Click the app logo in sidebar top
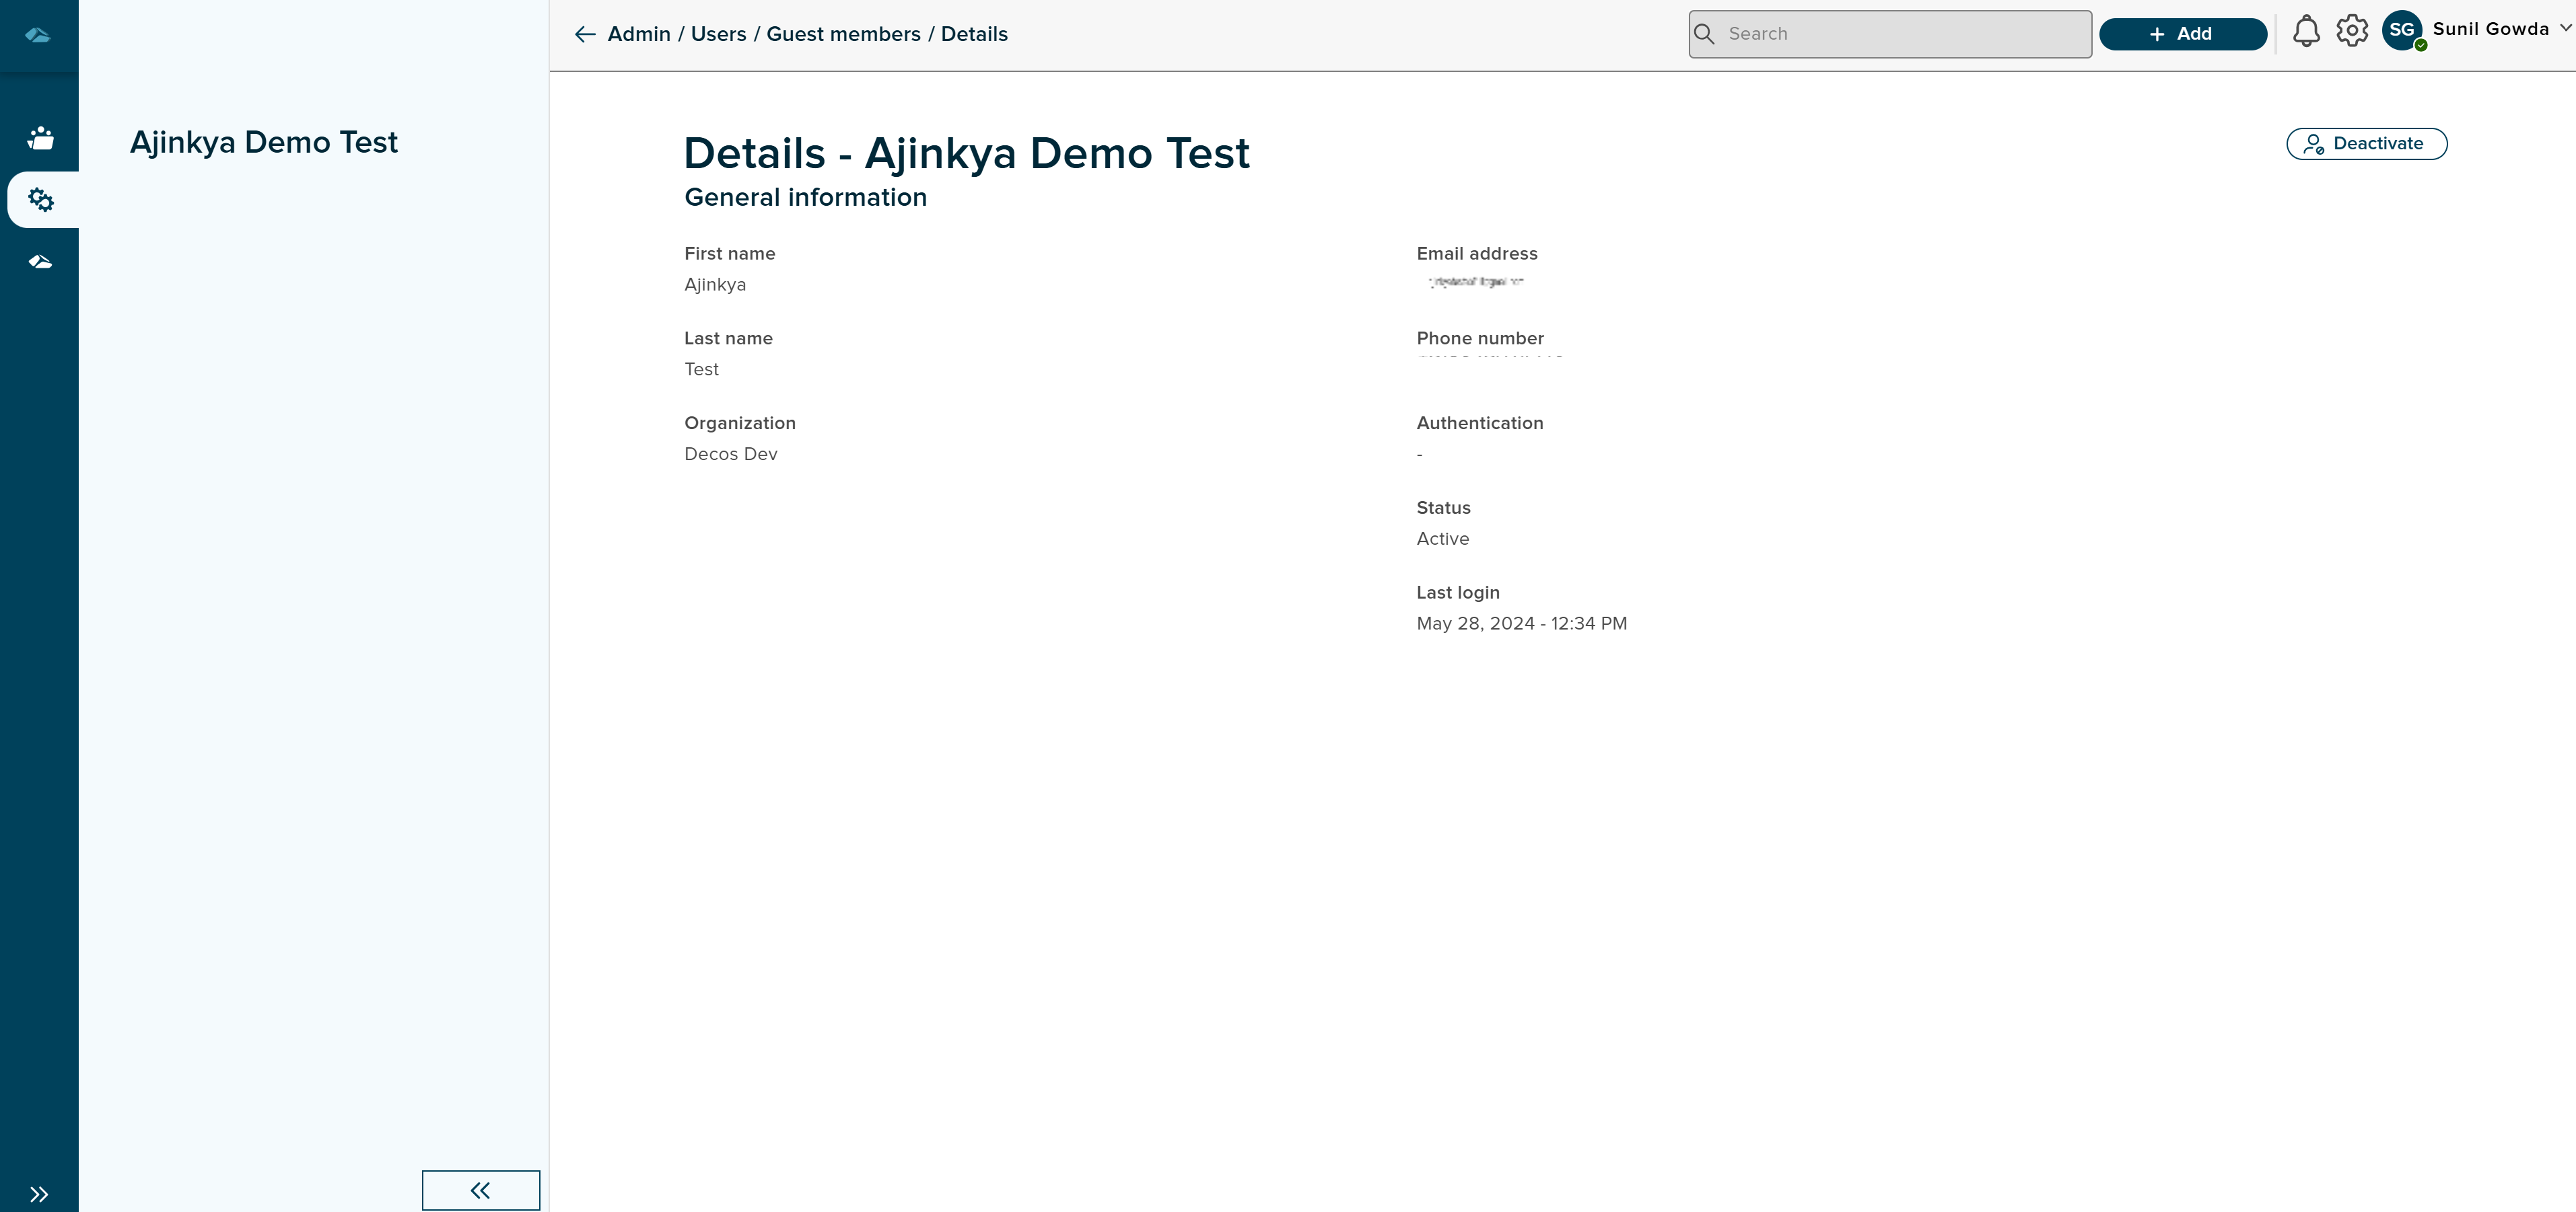This screenshot has height=1212, width=2576. [38, 35]
